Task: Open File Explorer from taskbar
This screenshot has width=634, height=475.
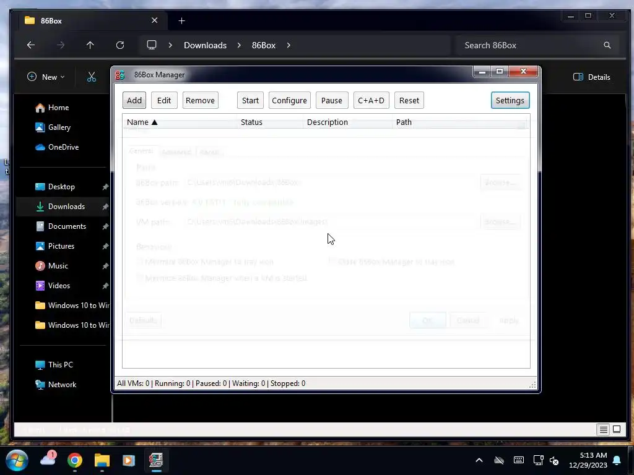Action: [102, 460]
